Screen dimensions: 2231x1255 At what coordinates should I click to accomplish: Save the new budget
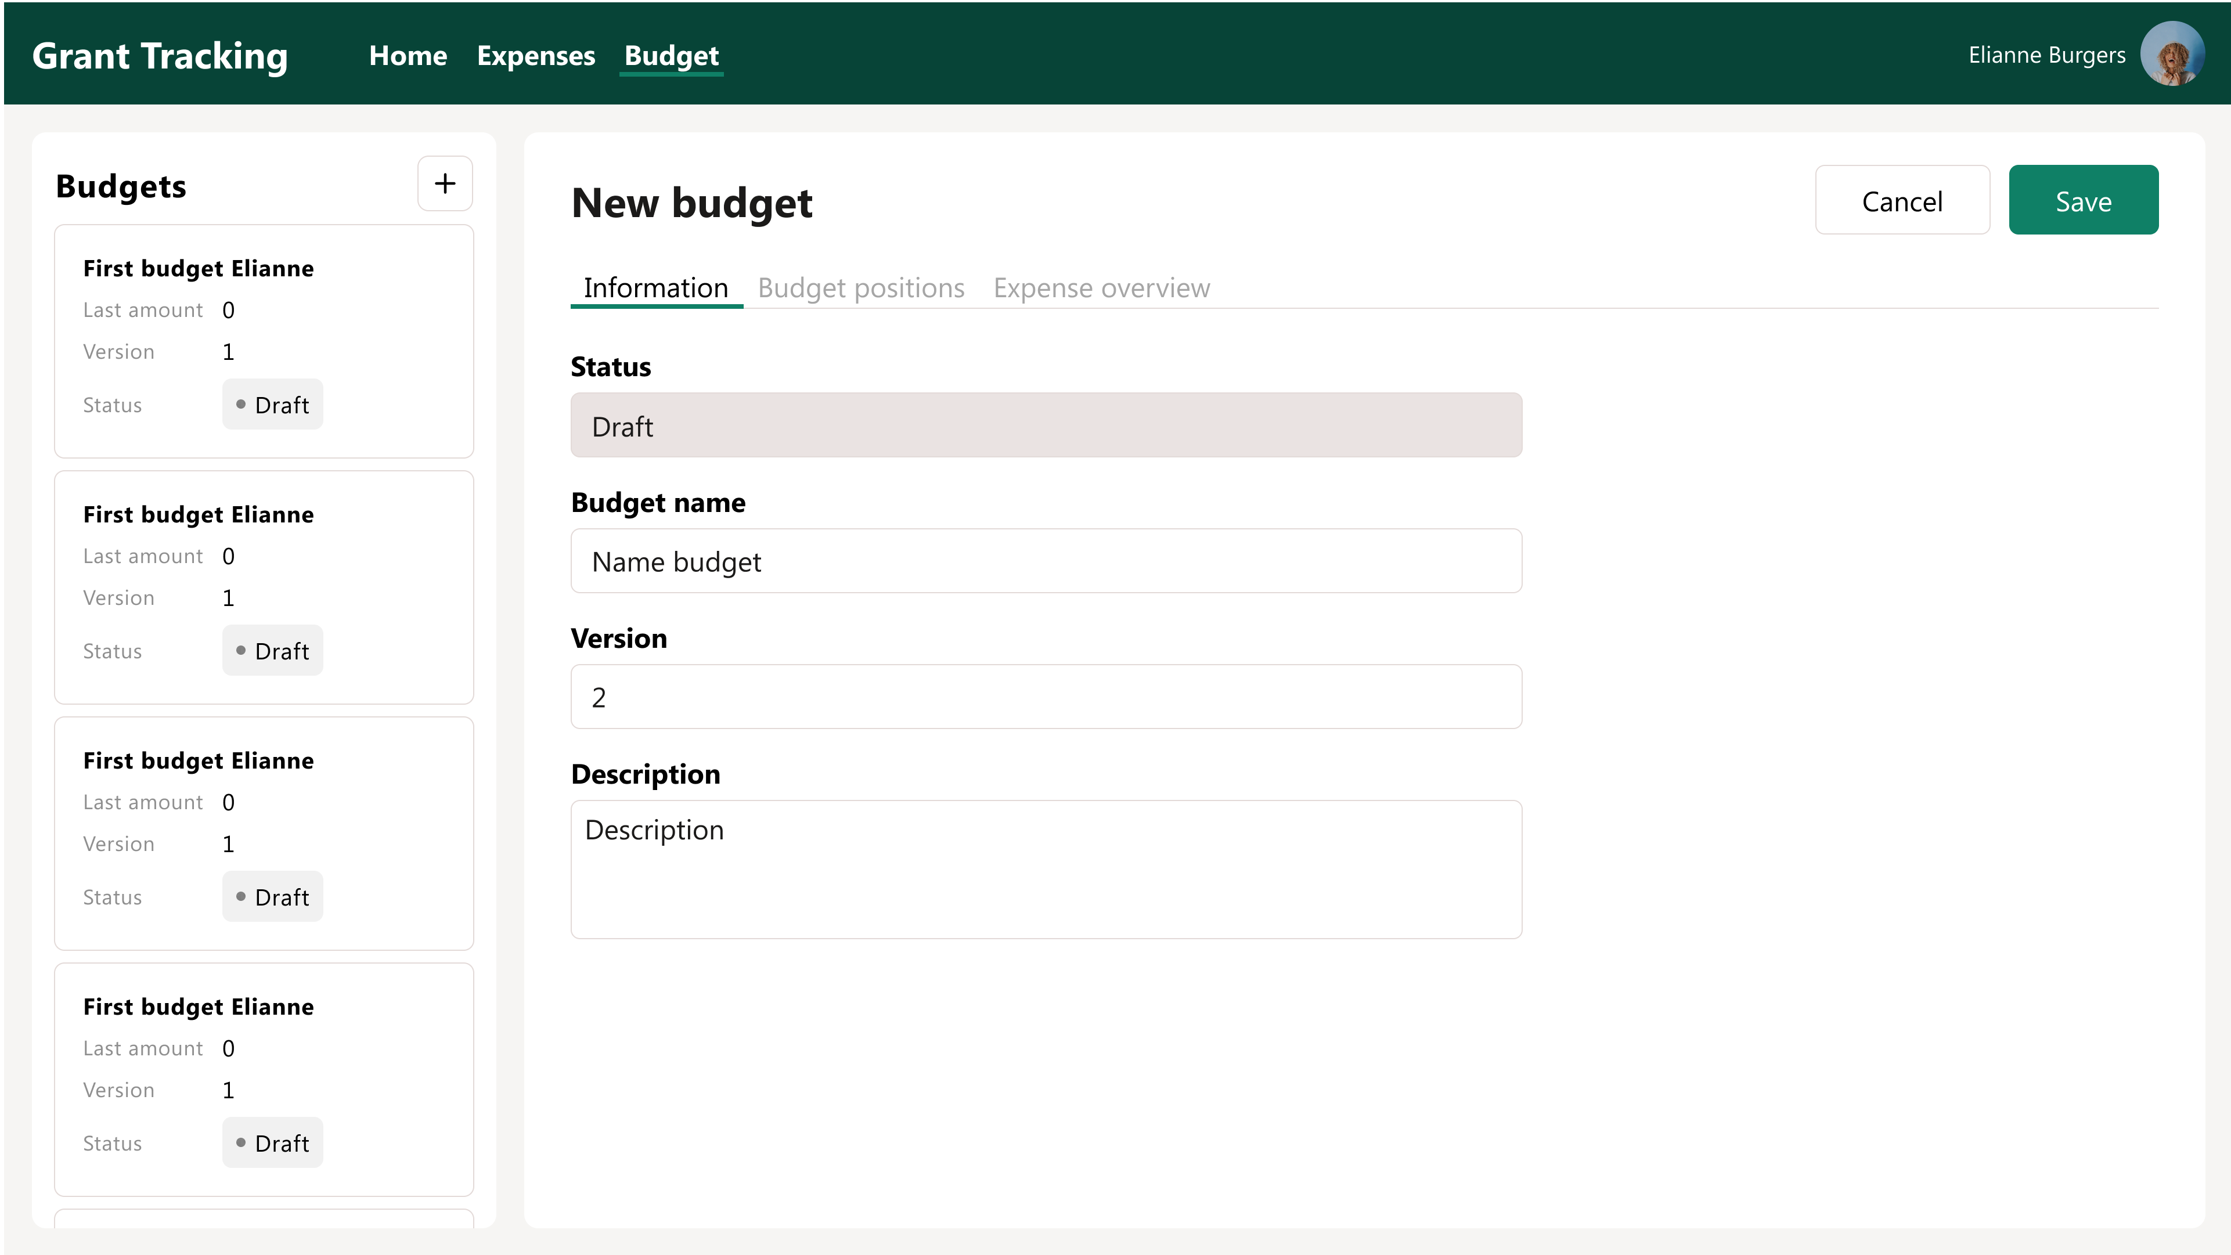2083,200
